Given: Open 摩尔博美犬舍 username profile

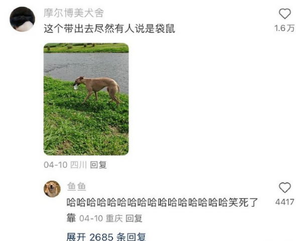Looking at the screenshot, I should point(74,13).
